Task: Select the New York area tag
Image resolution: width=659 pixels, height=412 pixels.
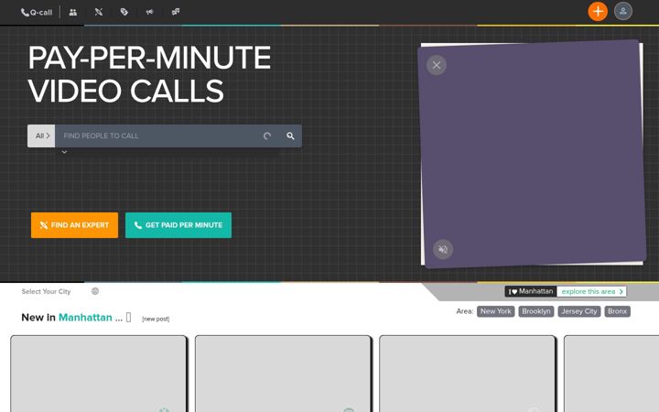Action: point(495,311)
